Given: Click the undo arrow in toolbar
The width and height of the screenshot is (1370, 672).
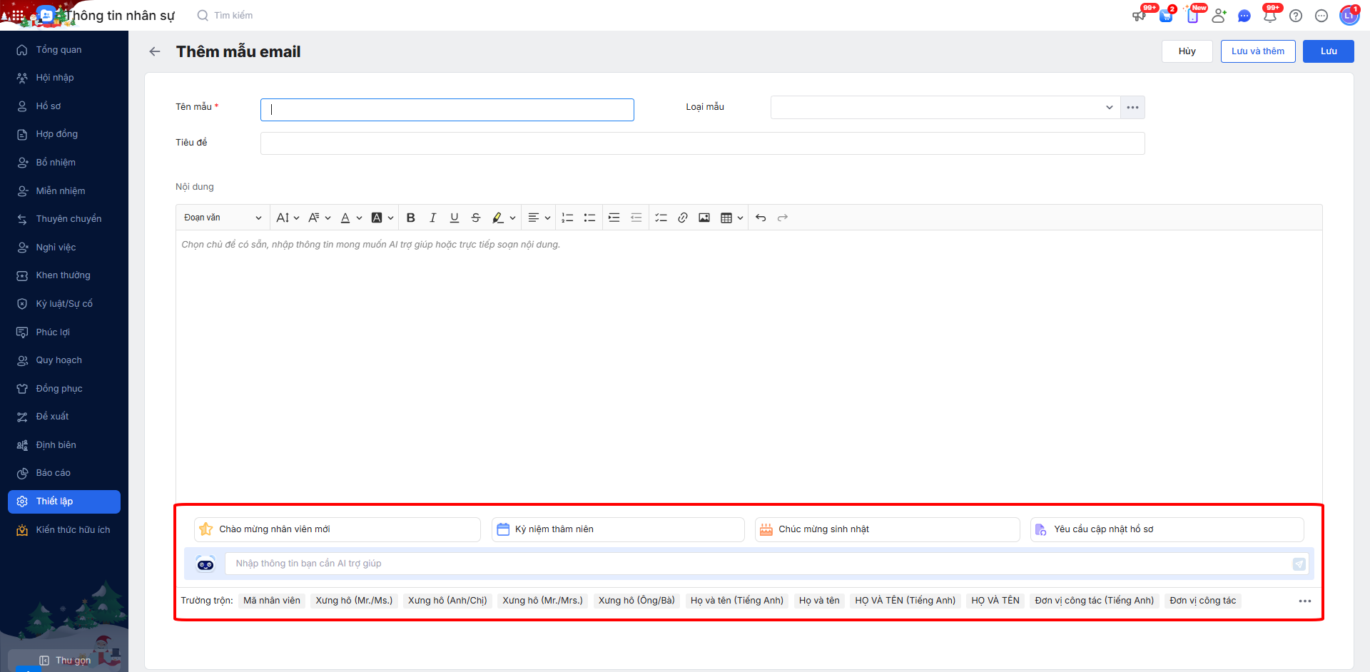Looking at the screenshot, I should coord(761,218).
